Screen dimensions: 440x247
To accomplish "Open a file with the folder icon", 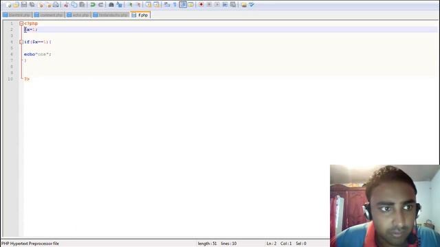I will (x=16, y=5).
